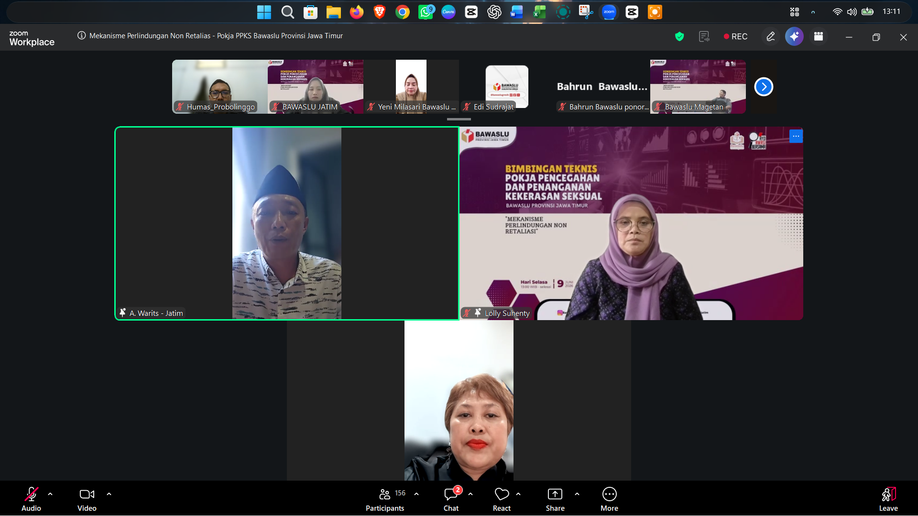Open the Windows Start menu

click(264, 12)
